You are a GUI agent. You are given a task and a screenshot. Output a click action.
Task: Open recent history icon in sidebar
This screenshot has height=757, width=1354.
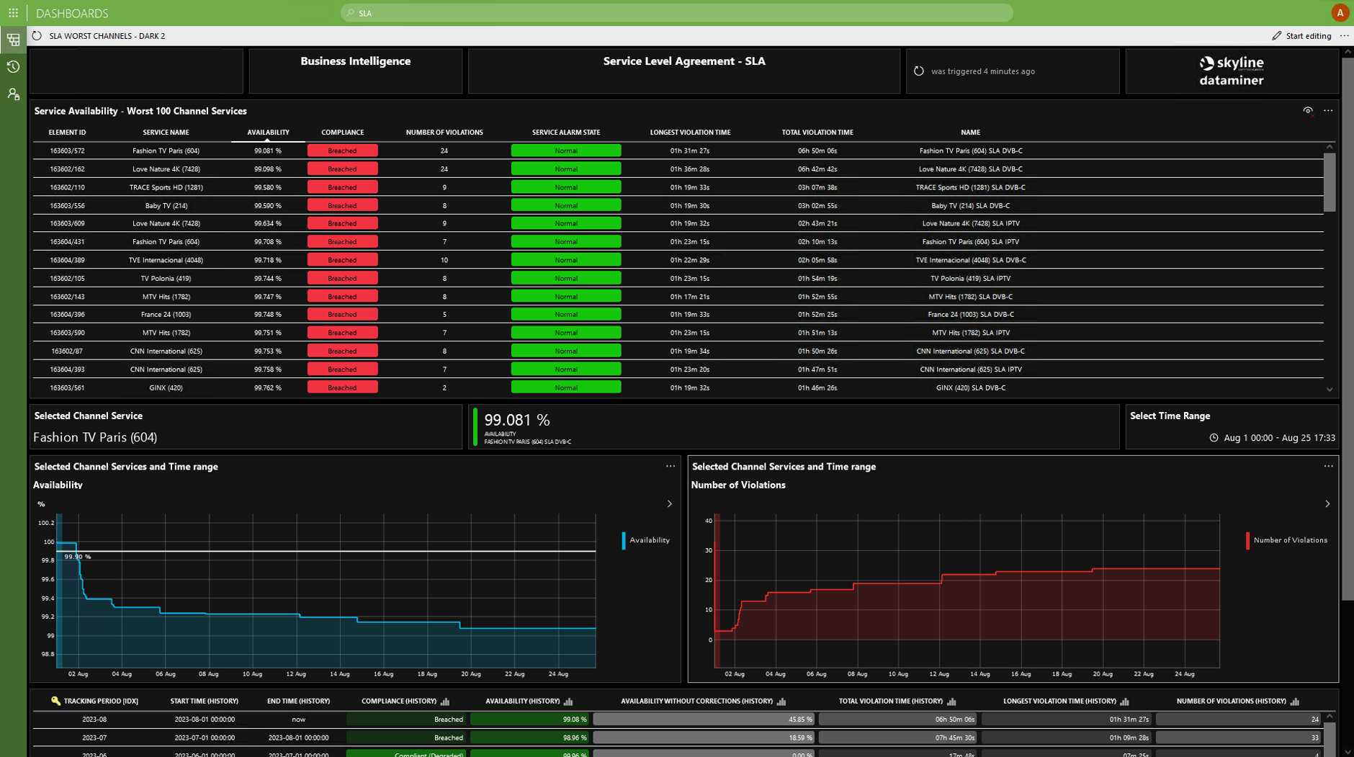(x=13, y=67)
